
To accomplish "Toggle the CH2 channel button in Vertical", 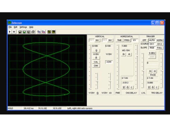I will coord(105,40).
